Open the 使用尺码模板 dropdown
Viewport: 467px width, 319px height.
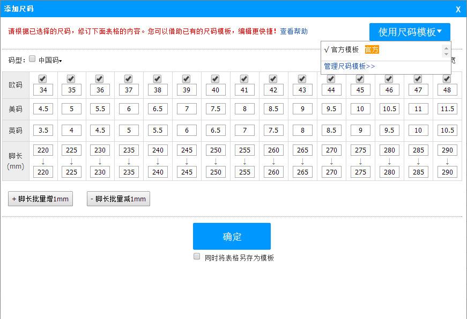click(410, 31)
